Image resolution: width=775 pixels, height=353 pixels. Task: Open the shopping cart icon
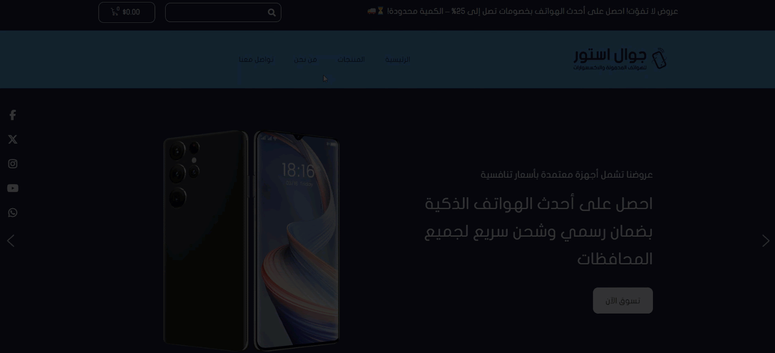tap(115, 12)
